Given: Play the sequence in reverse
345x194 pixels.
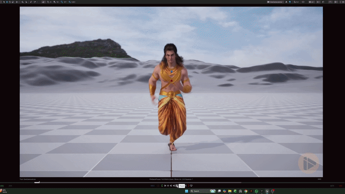Looking at the screenshot, I should tap(174, 186).
